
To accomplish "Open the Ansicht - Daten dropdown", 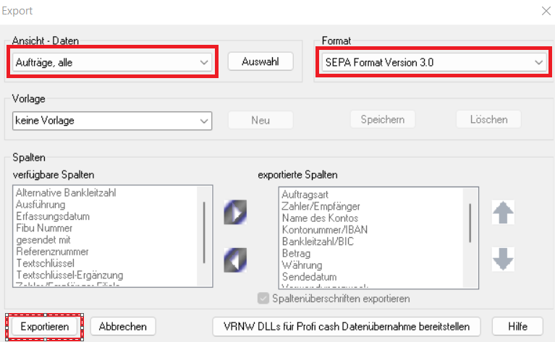I will pos(112,63).
